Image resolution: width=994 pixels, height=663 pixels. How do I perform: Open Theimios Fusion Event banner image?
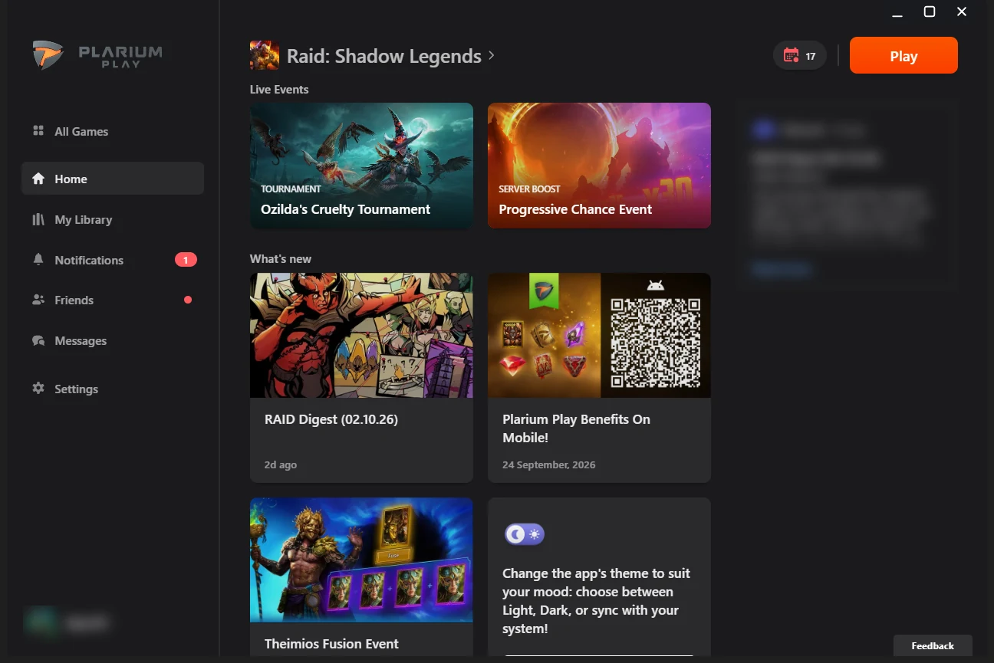coord(361,560)
